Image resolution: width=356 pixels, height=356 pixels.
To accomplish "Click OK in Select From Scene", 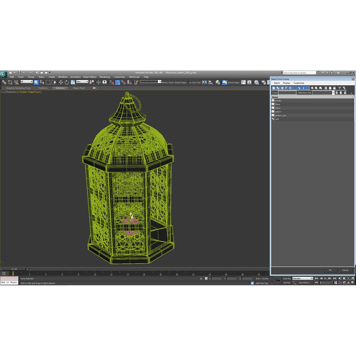I will coord(330,270).
